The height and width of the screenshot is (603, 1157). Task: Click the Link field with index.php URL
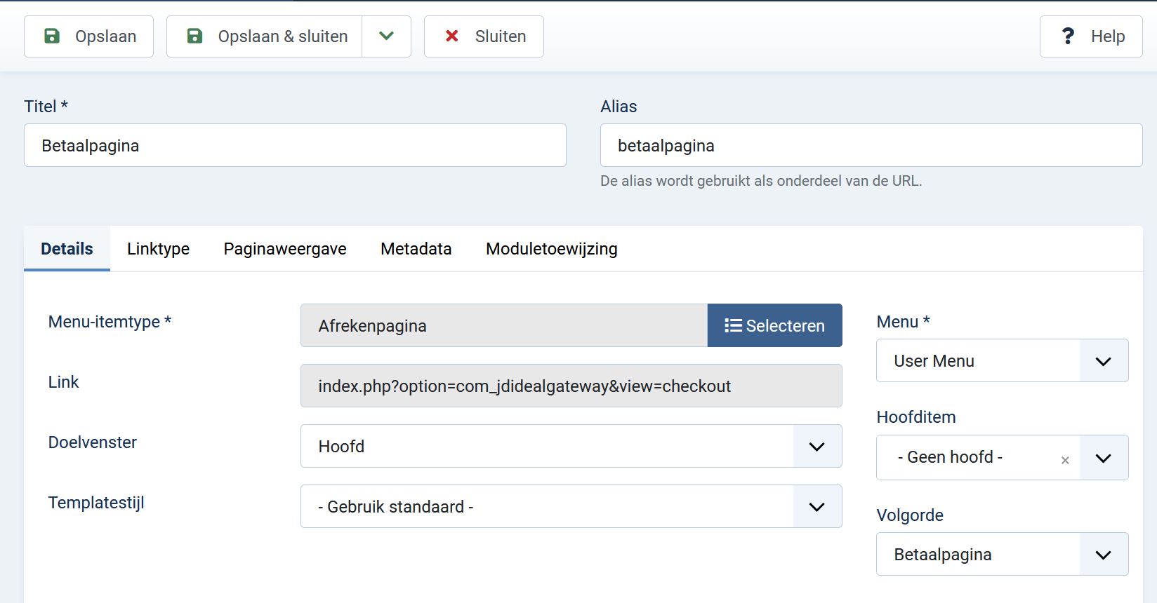[571, 386]
